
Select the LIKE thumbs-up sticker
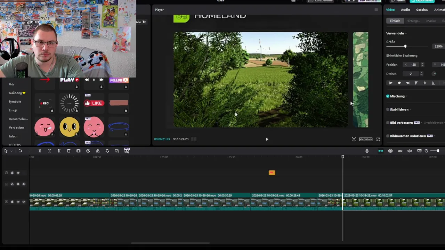[94, 103]
